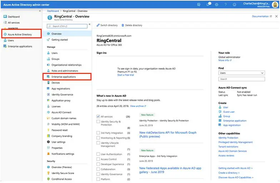Check the Monitoring & Reporting checkbox
Screen dimensions: 280x183
[x=98, y=138]
